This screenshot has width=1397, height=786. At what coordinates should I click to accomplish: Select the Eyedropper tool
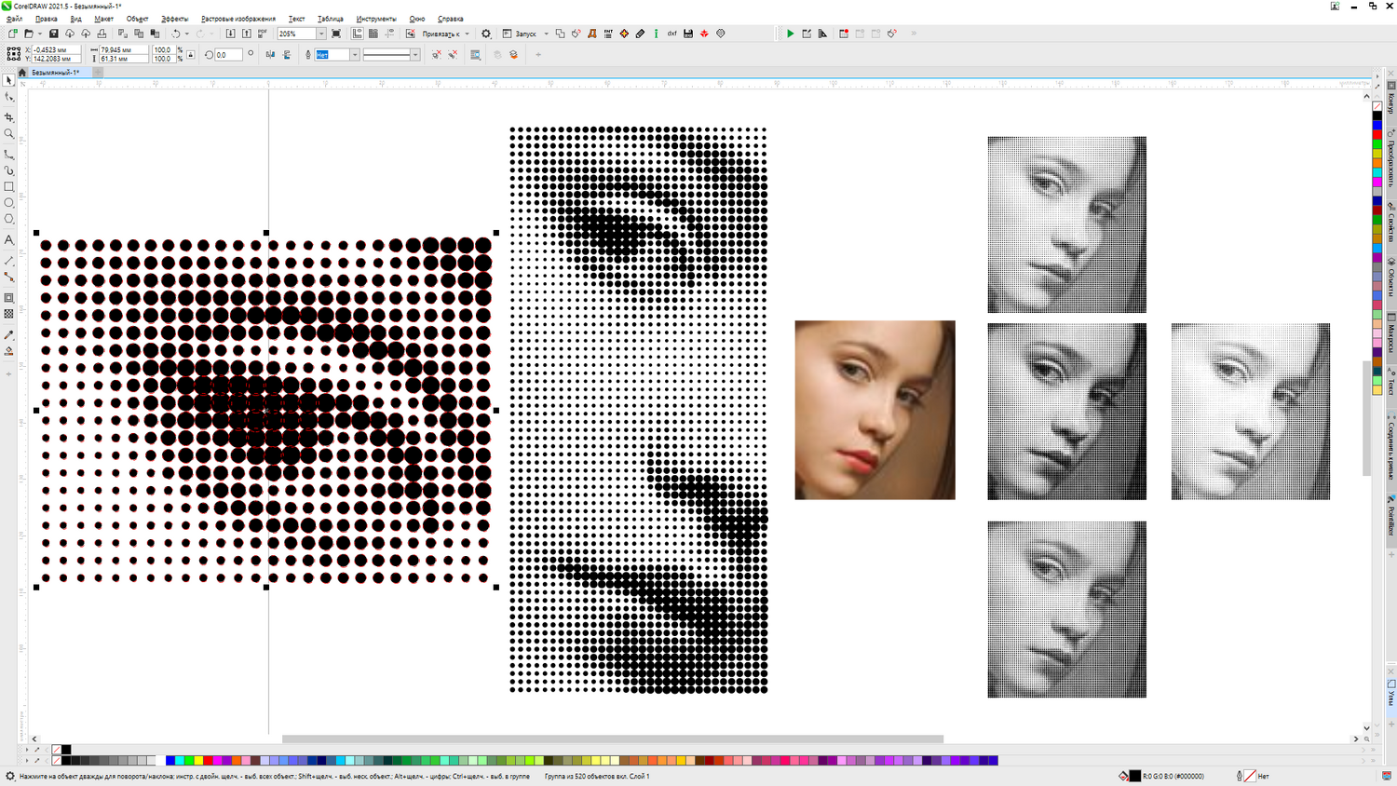9,335
